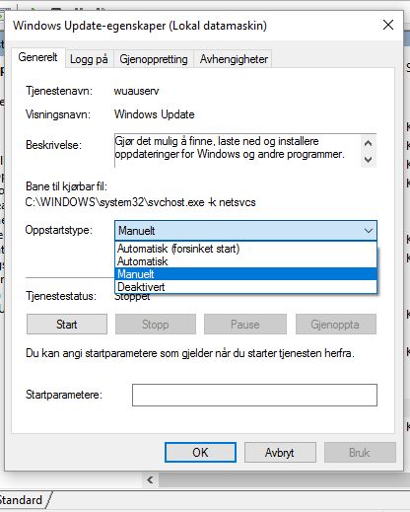Screen dimensions: 410x512
Task: Select the highlighted Manuelt option
Action: (x=245, y=274)
